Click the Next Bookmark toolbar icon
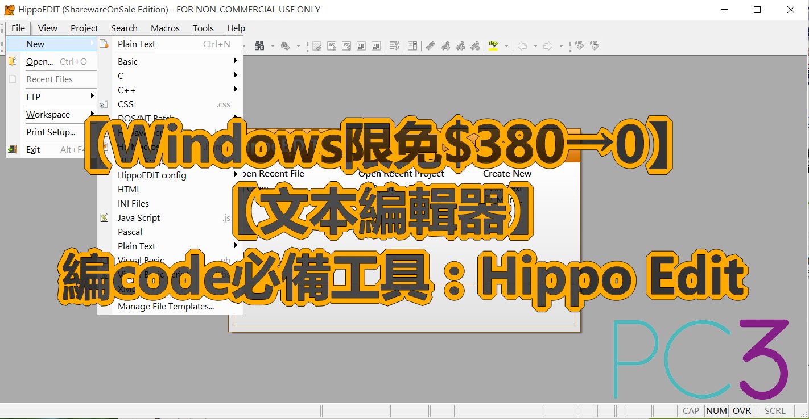 [x=445, y=46]
